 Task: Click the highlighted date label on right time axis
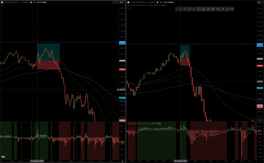tap(180, 161)
